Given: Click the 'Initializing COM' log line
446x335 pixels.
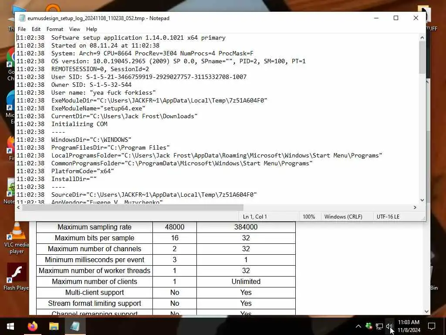Looking at the screenshot, I should (79, 124).
